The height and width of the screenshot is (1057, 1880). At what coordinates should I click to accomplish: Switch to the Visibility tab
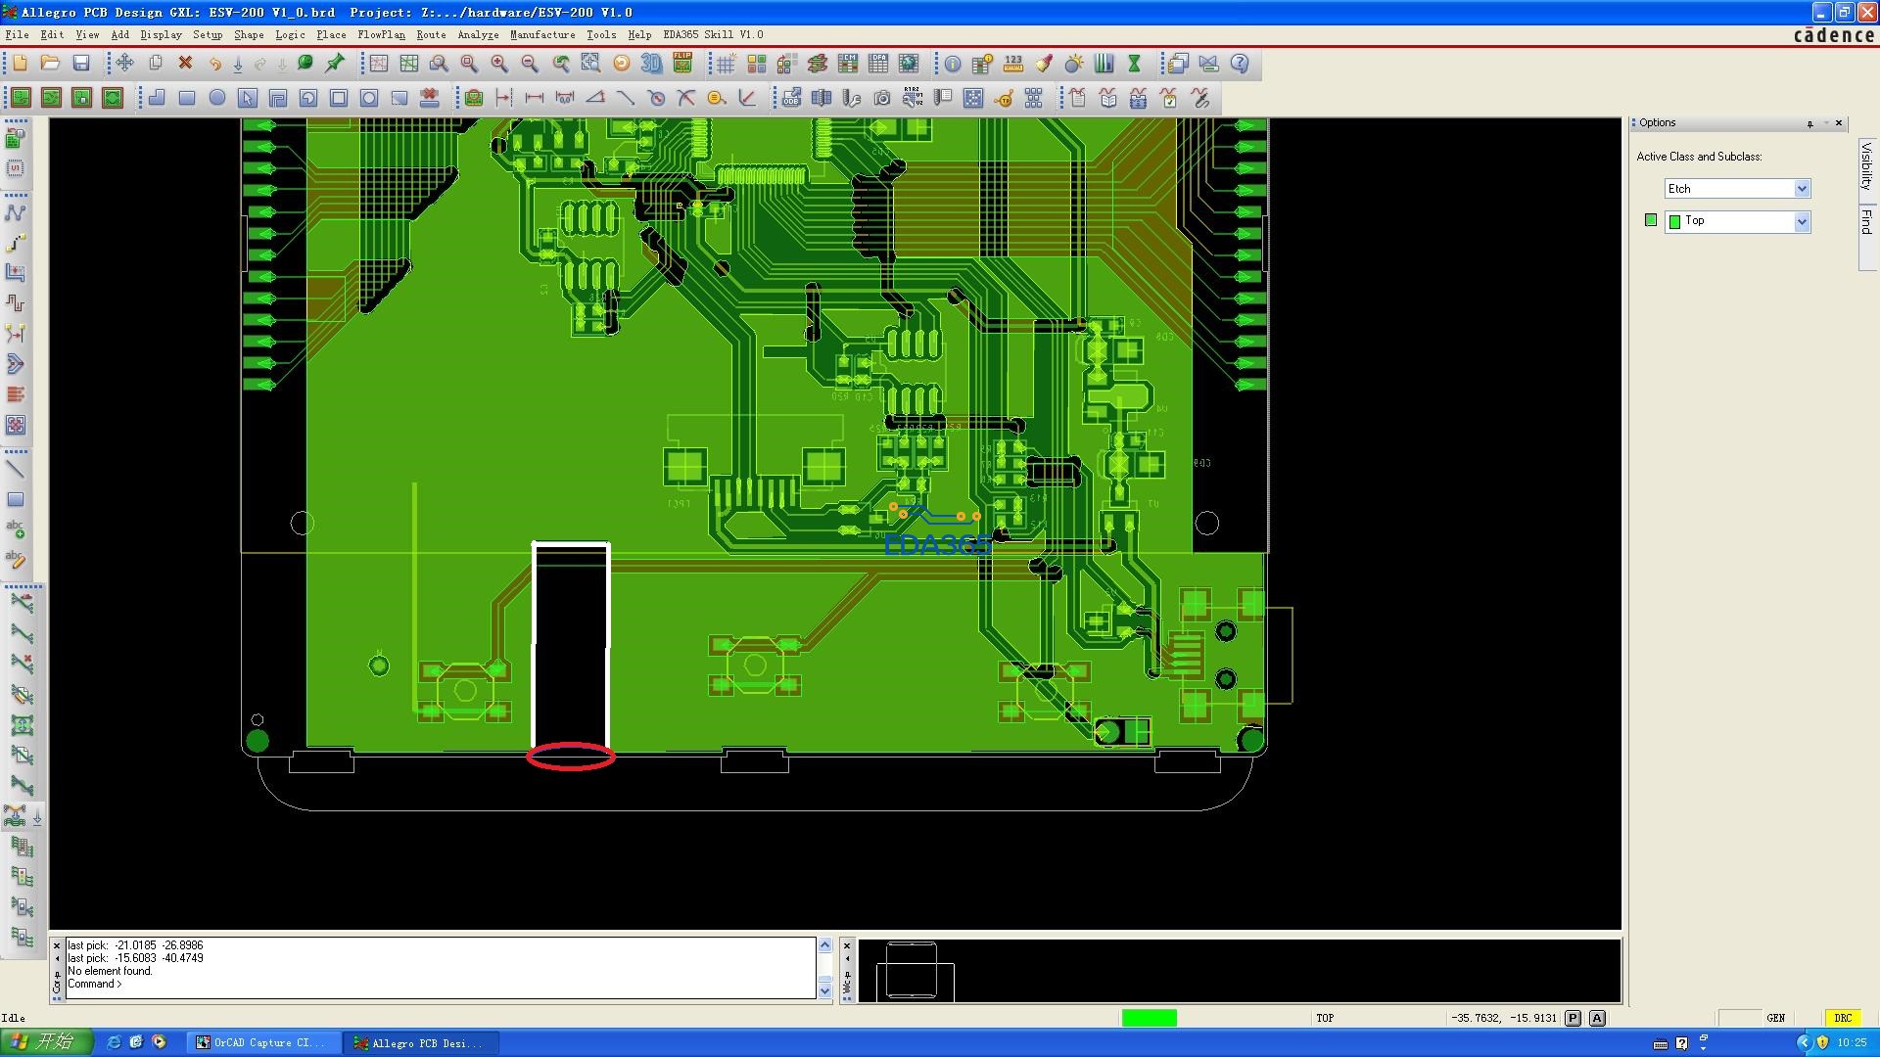pos(1866,166)
